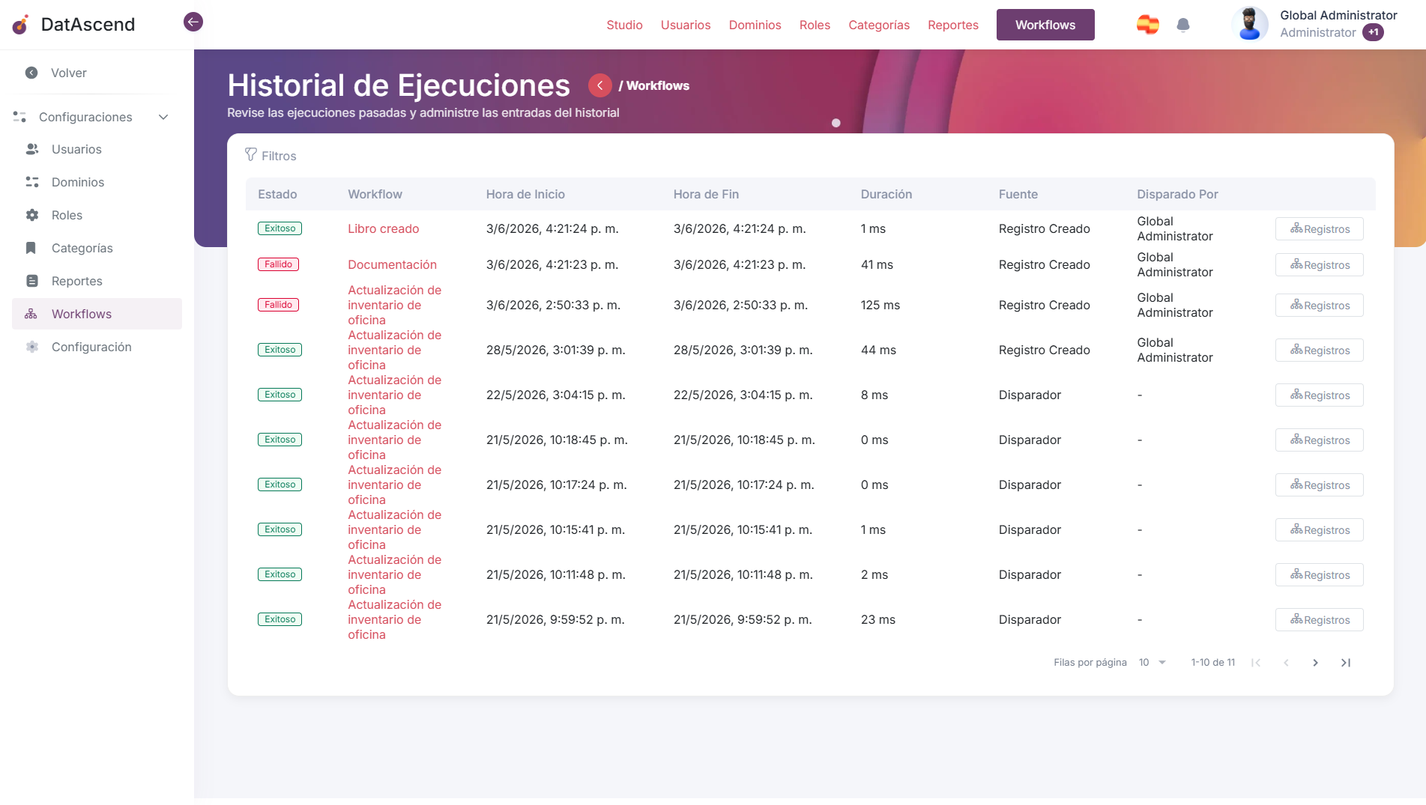Image resolution: width=1426 pixels, height=805 pixels.
Task: Select Reportes document icon in sidebar
Action: point(32,281)
